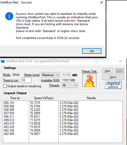Click into the Times to run field

coord(26,80)
